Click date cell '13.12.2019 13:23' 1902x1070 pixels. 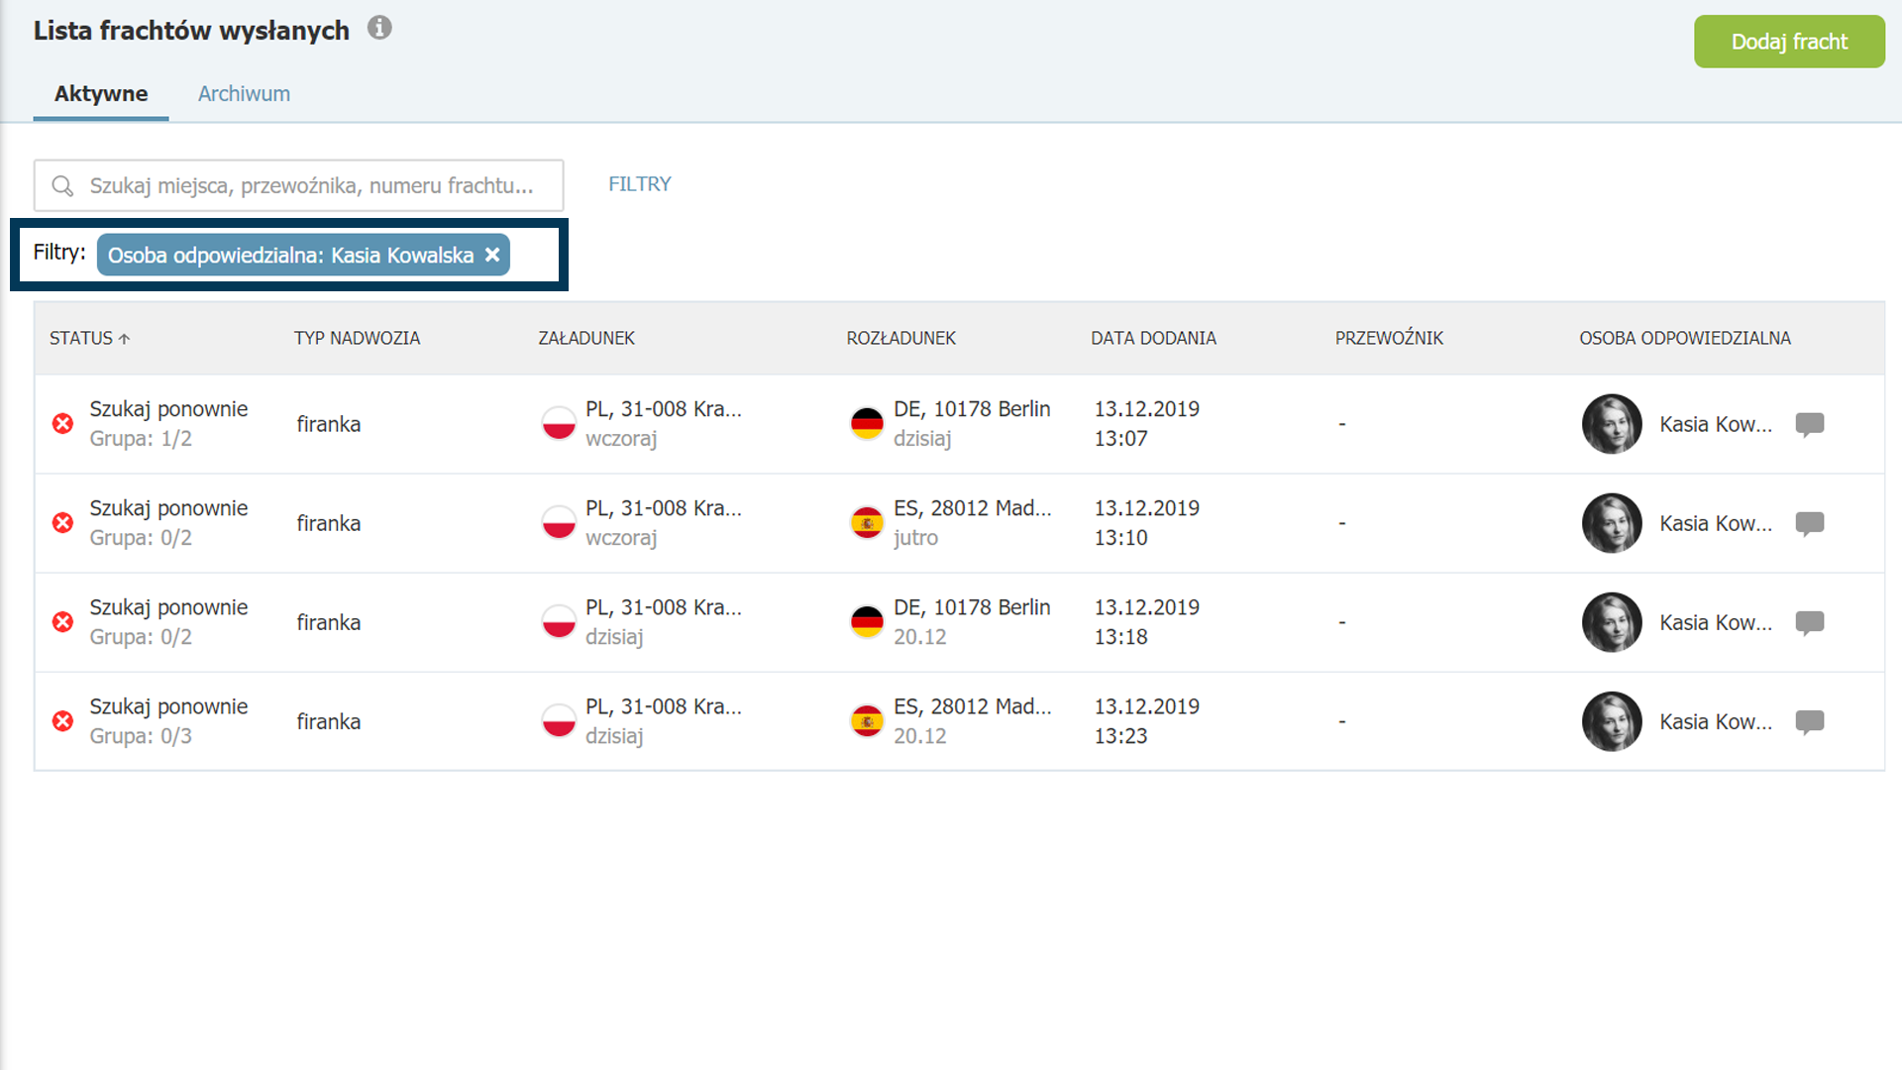pyautogui.click(x=1146, y=721)
